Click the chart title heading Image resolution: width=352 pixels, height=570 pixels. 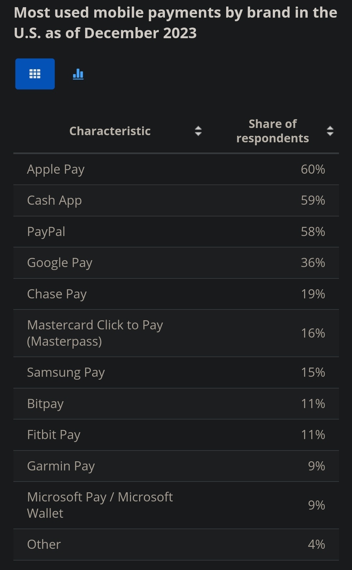pos(175,23)
